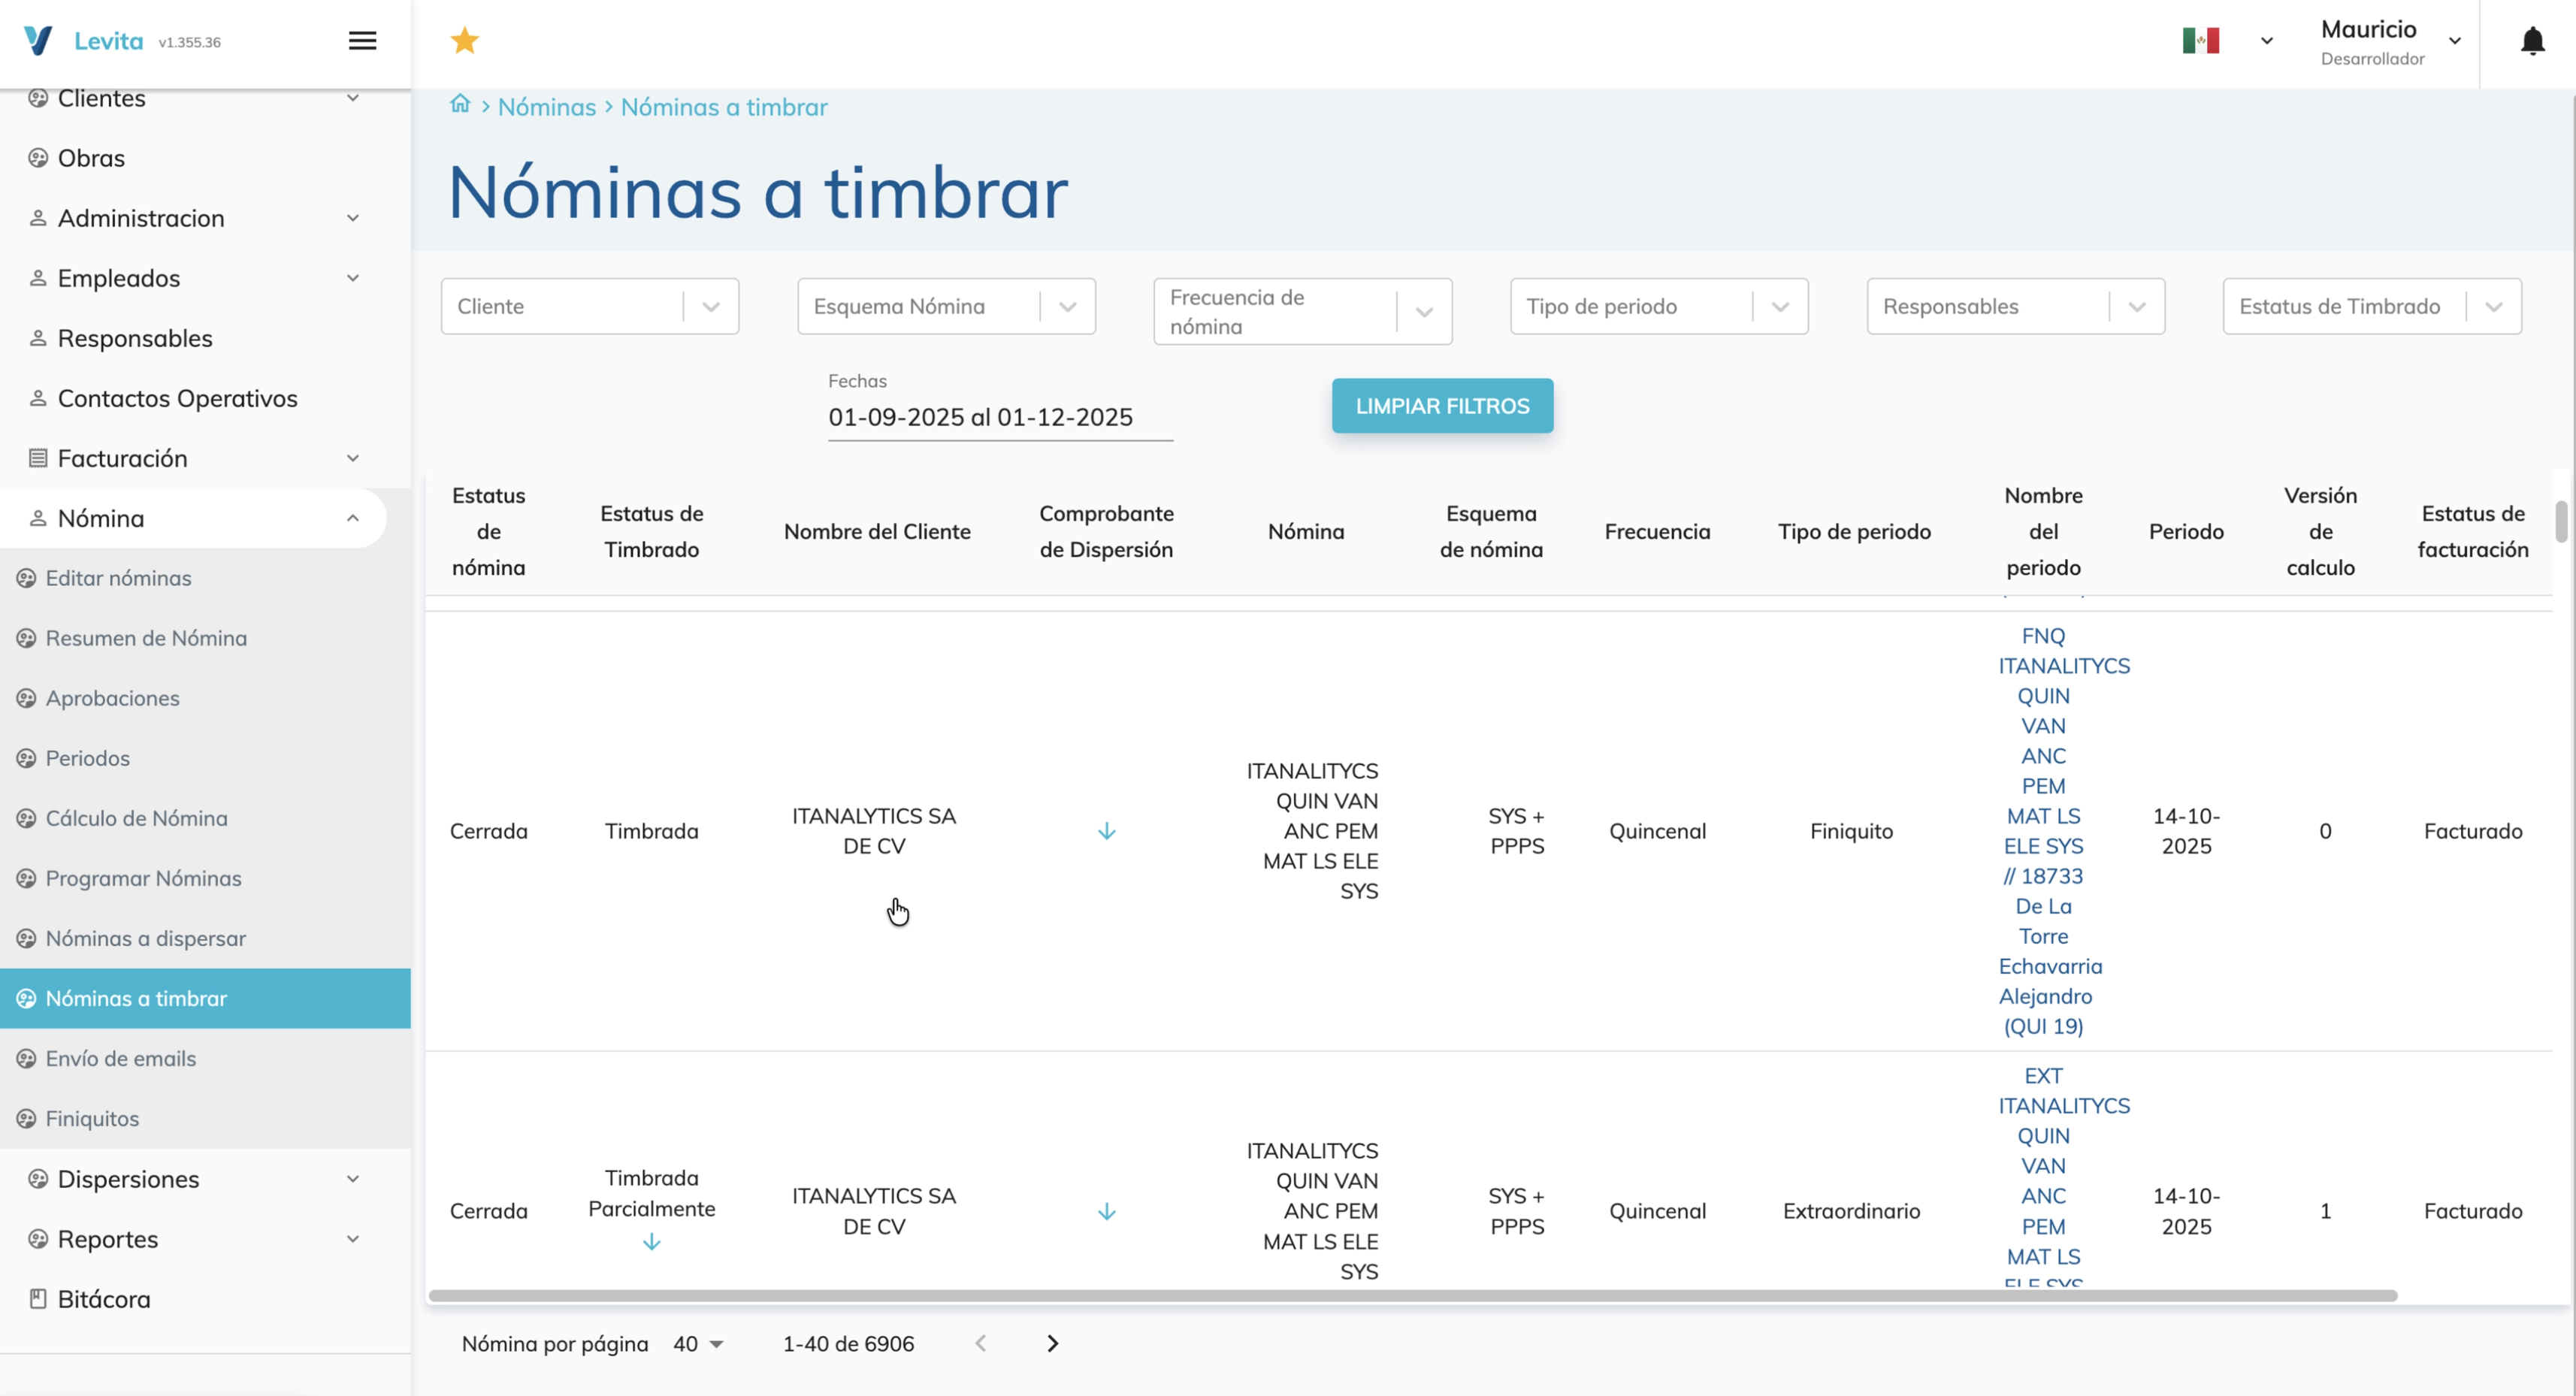This screenshot has width=2576, height=1396.
Task: Click the Fechas date range field
Action: [999, 417]
